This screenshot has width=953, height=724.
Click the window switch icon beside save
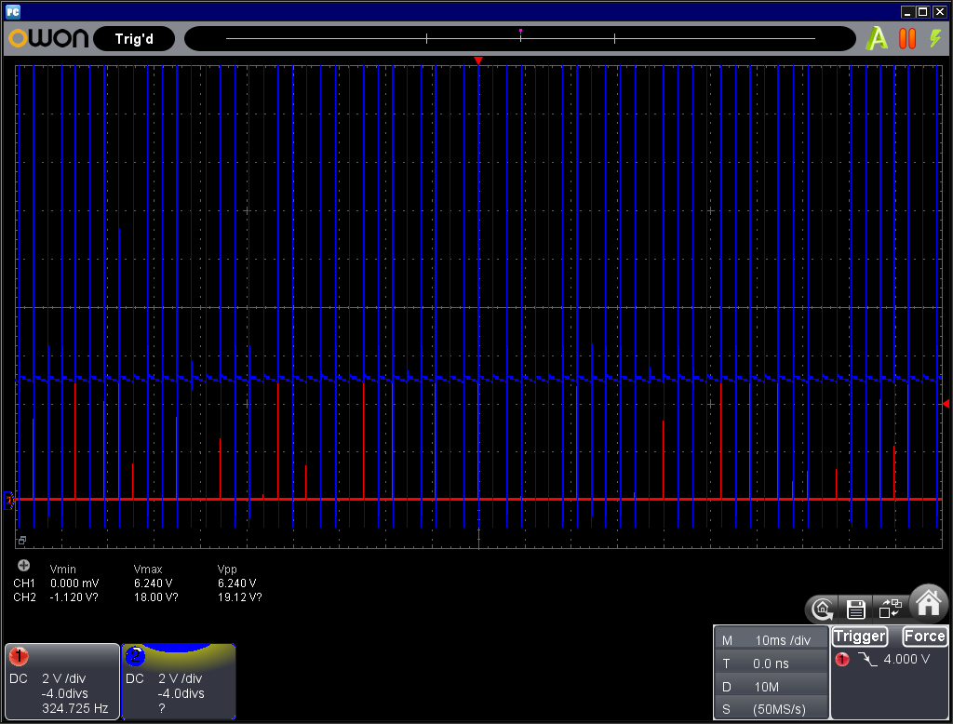point(891,608)
